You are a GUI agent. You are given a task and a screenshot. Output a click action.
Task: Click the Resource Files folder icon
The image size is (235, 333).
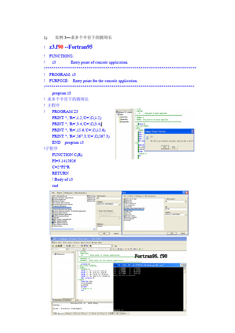pos(120,122)
